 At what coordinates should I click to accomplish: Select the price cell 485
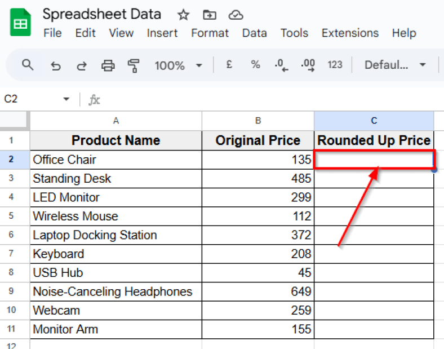click(x=258, y=179)
